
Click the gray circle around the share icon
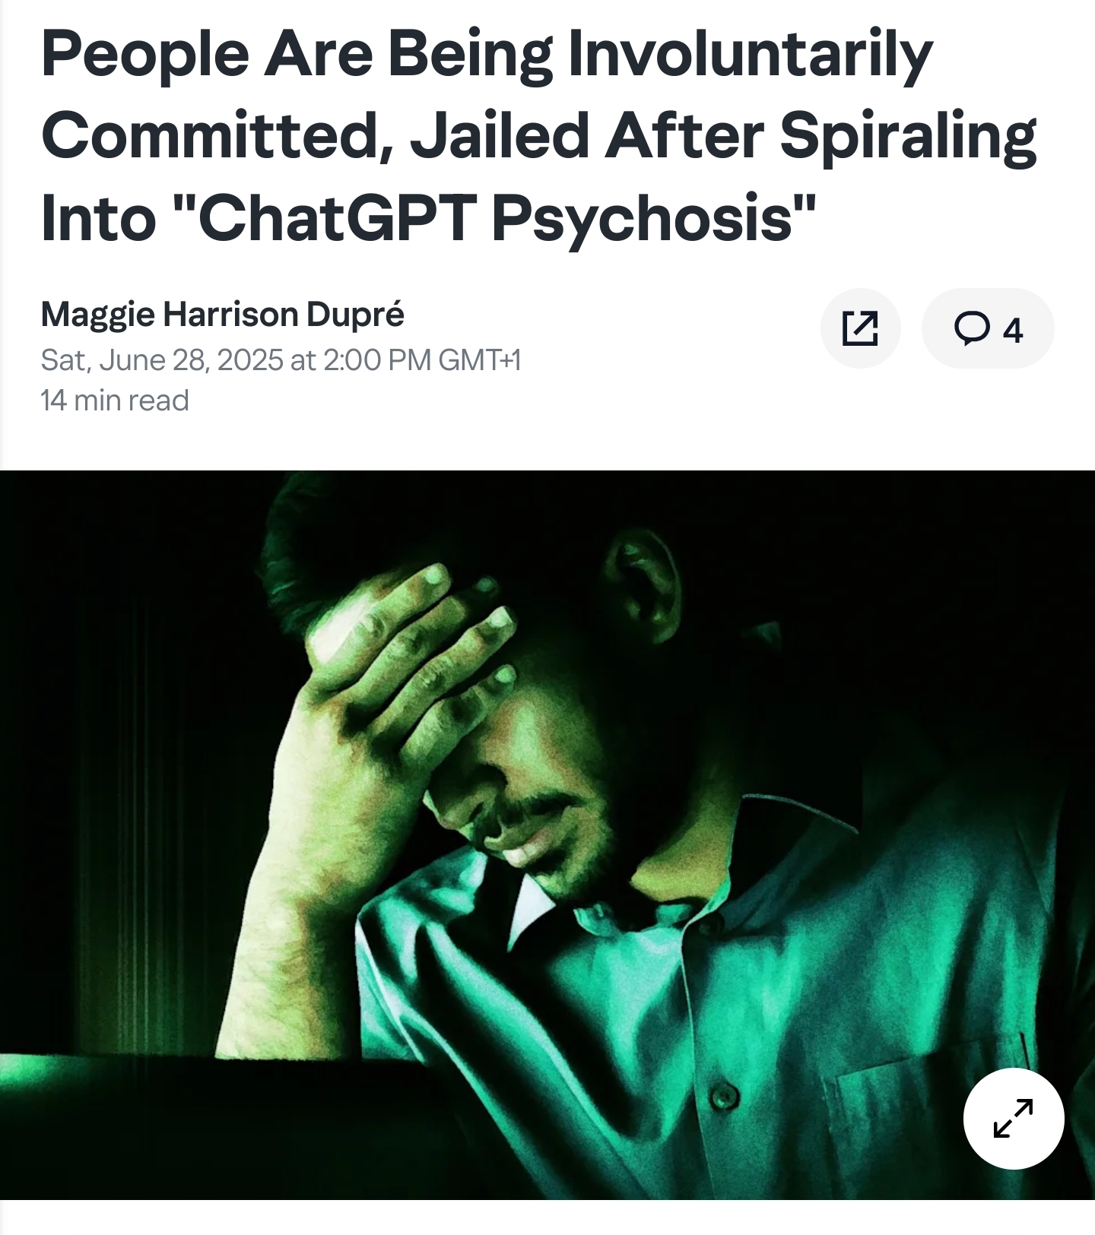pos(860,328)
